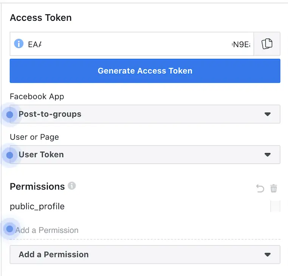The image size is (288, 276).
Task: Click inside the access token text field
Action: coord(132,44)
